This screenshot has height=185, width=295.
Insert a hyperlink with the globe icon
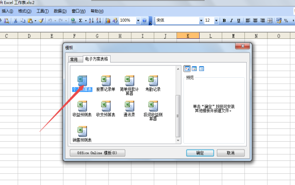click(73, 21)
